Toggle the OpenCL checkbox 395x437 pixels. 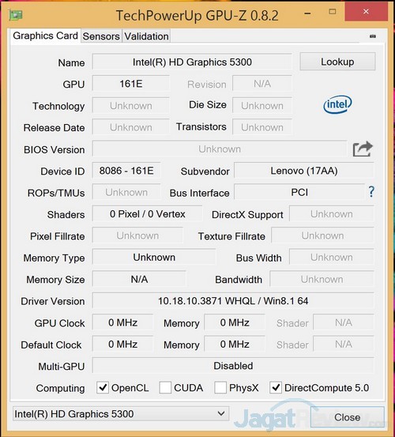[103, 387]
